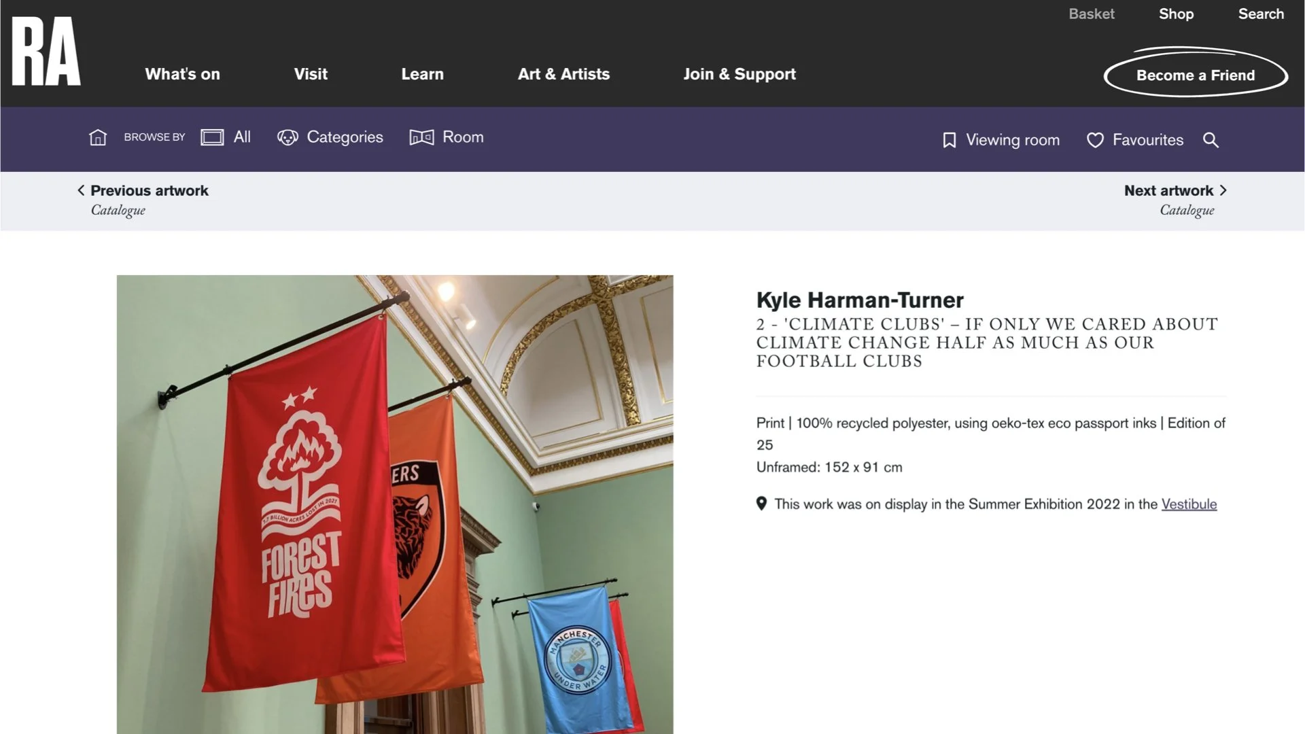
Task: Click 'Unframed: 152 x 91 cm' text
Action: point(829,467)
